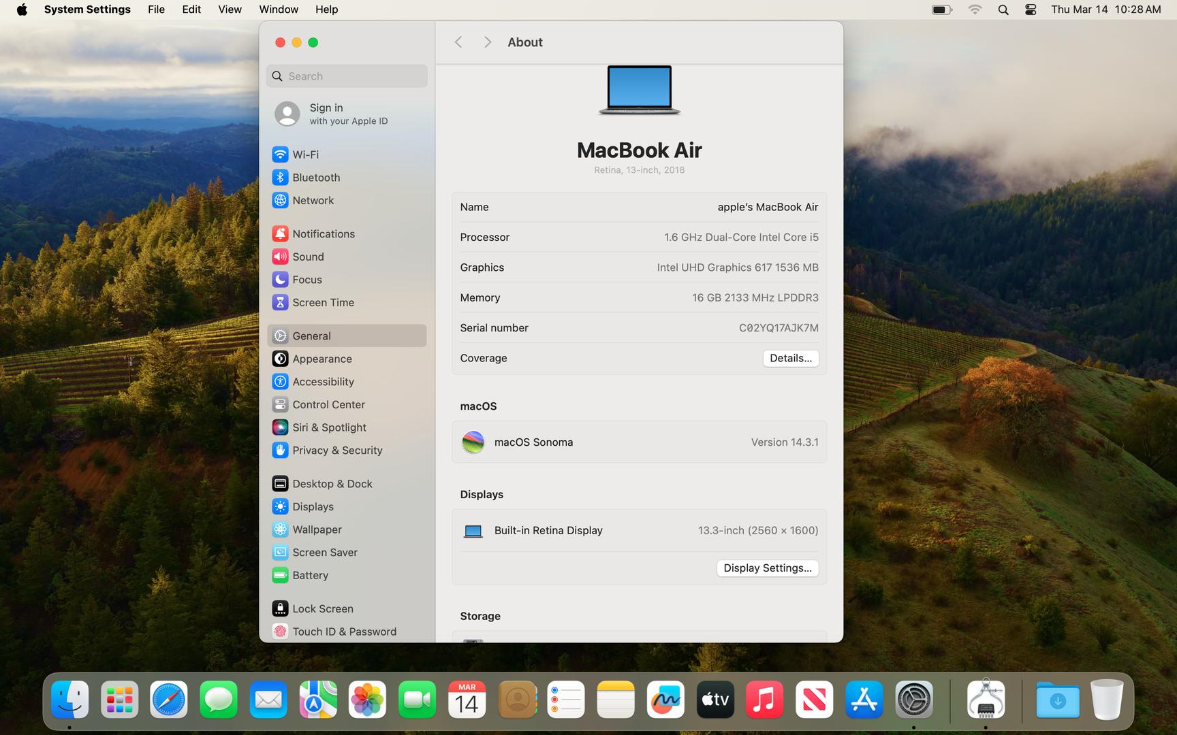Open Music from the Dock

tap(764, 700)
